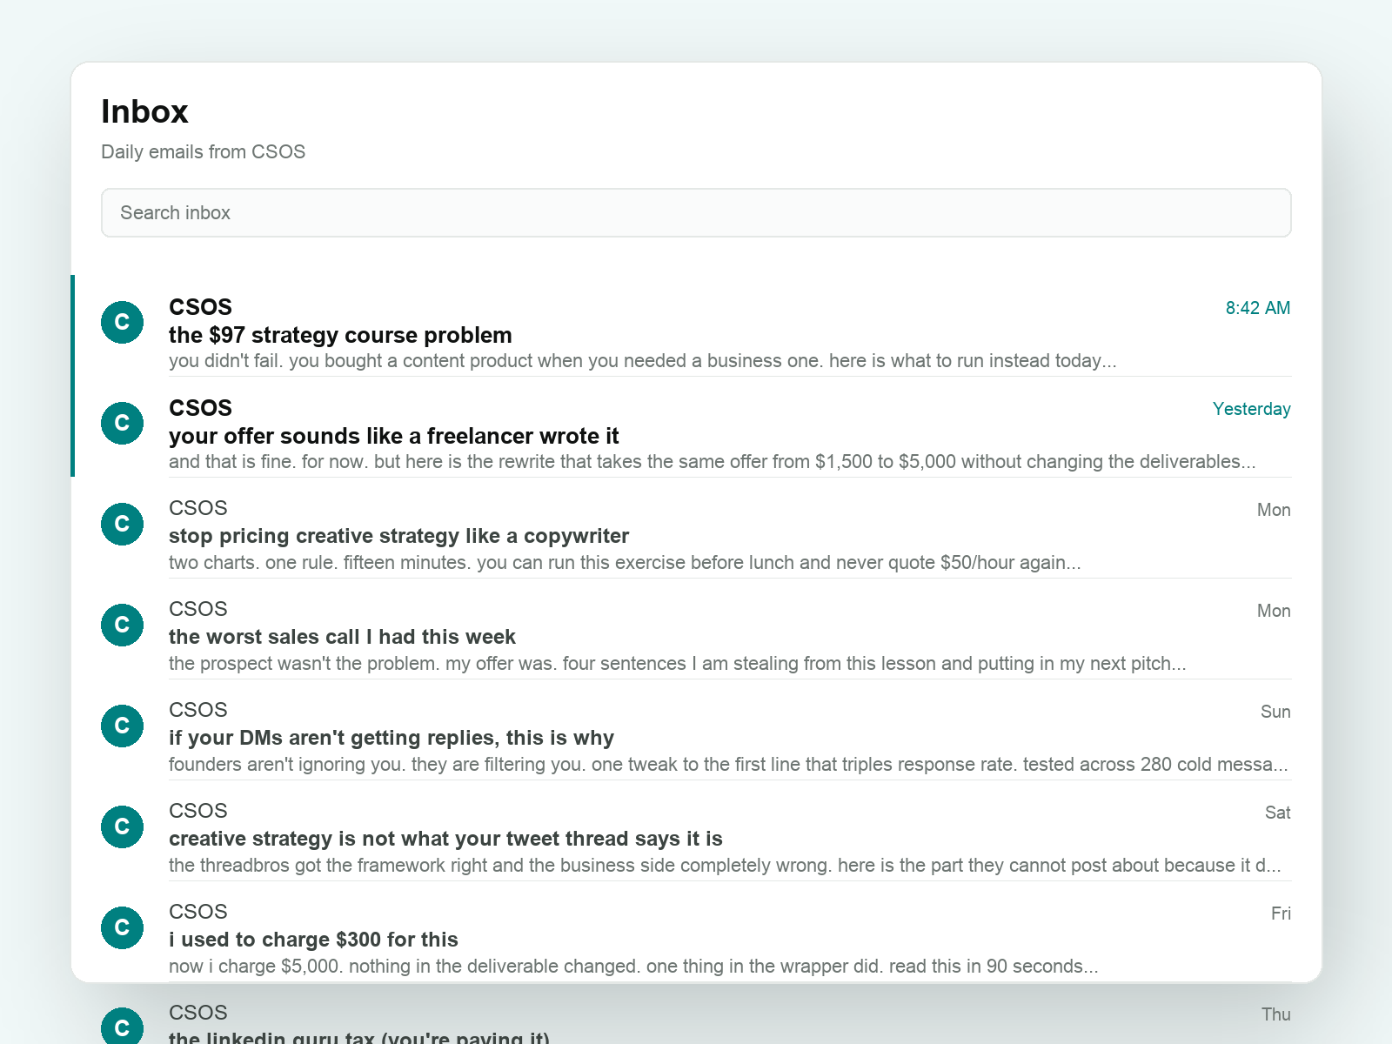Click the Fri timestamp
The image size is (1392, 1044).
coord(1281,913)
